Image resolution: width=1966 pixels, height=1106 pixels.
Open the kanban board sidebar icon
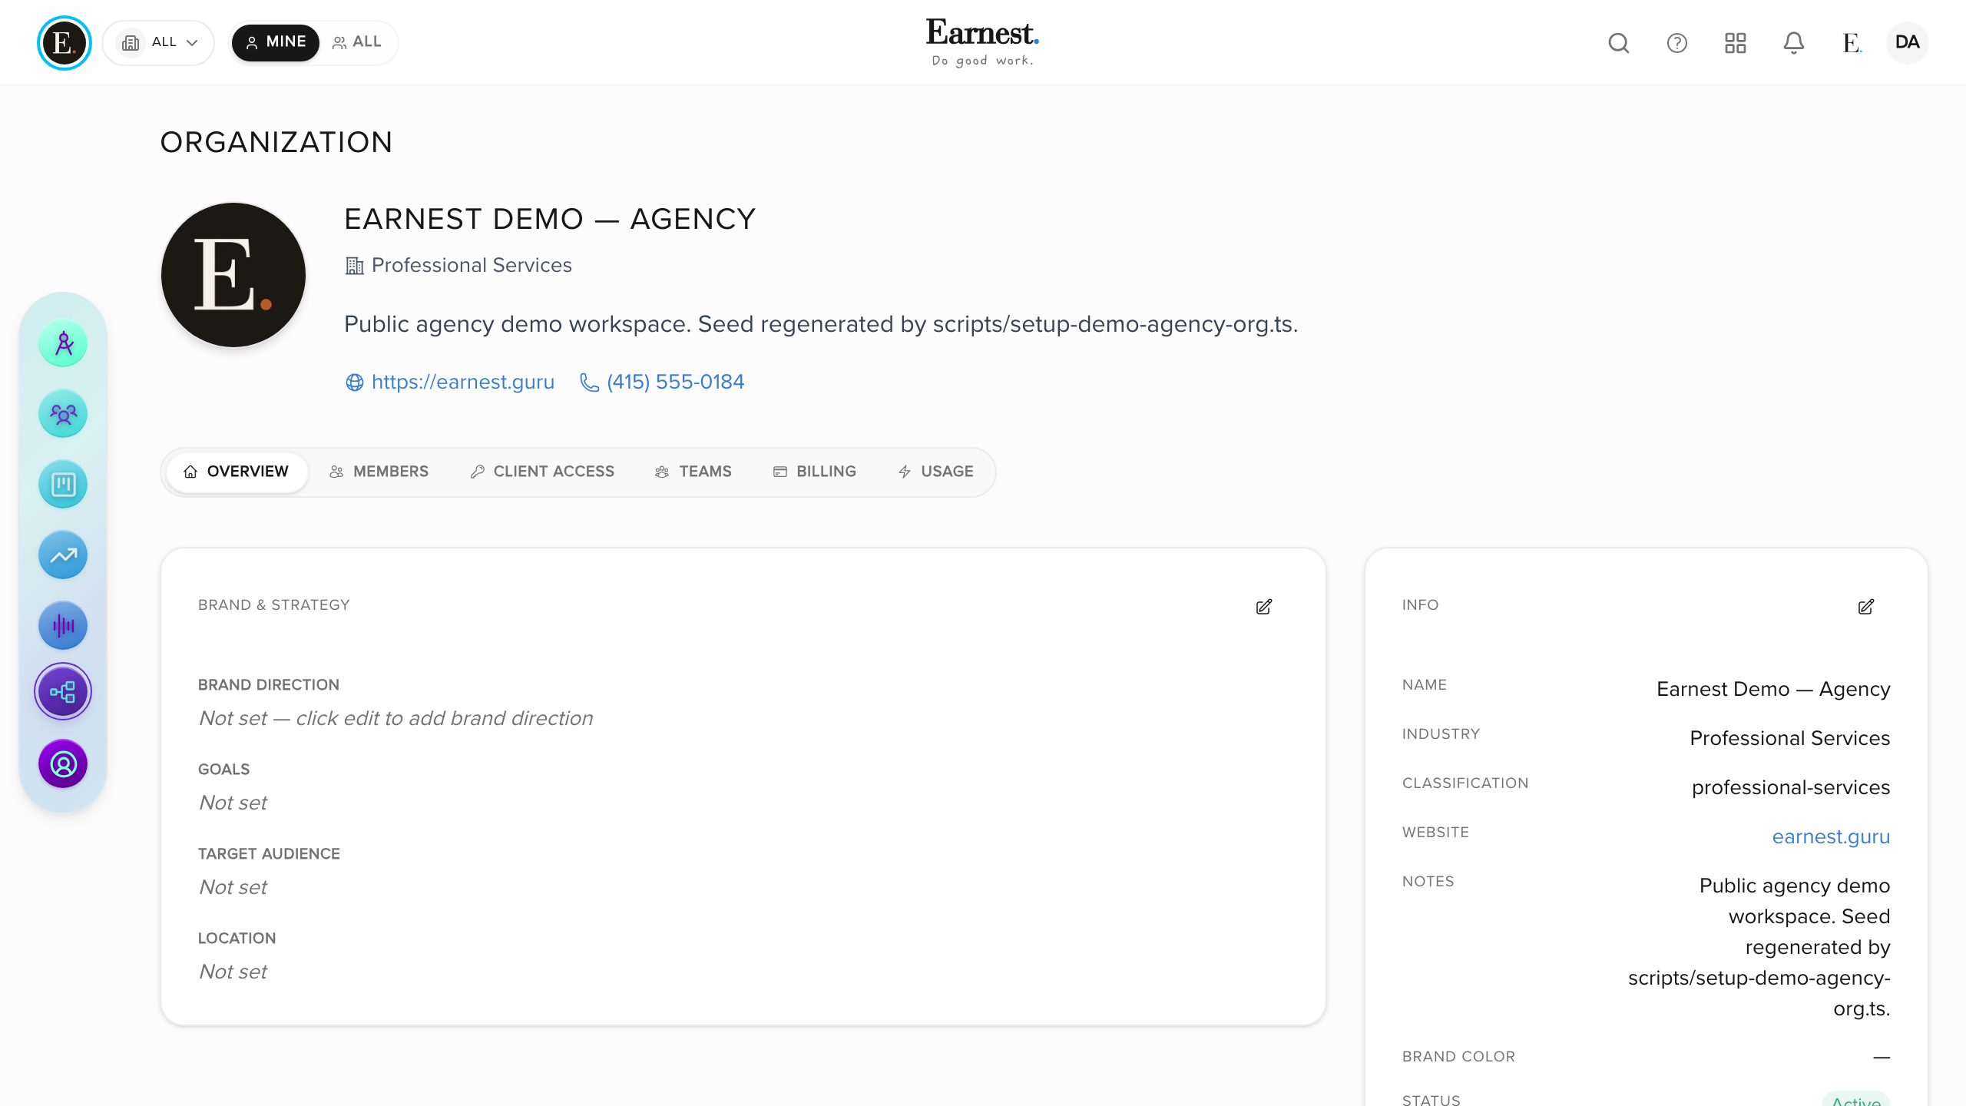click(x=63, y=485)
